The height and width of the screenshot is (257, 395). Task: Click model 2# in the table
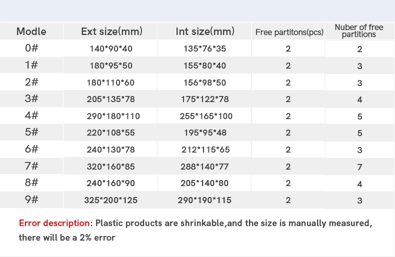point(31,82)
